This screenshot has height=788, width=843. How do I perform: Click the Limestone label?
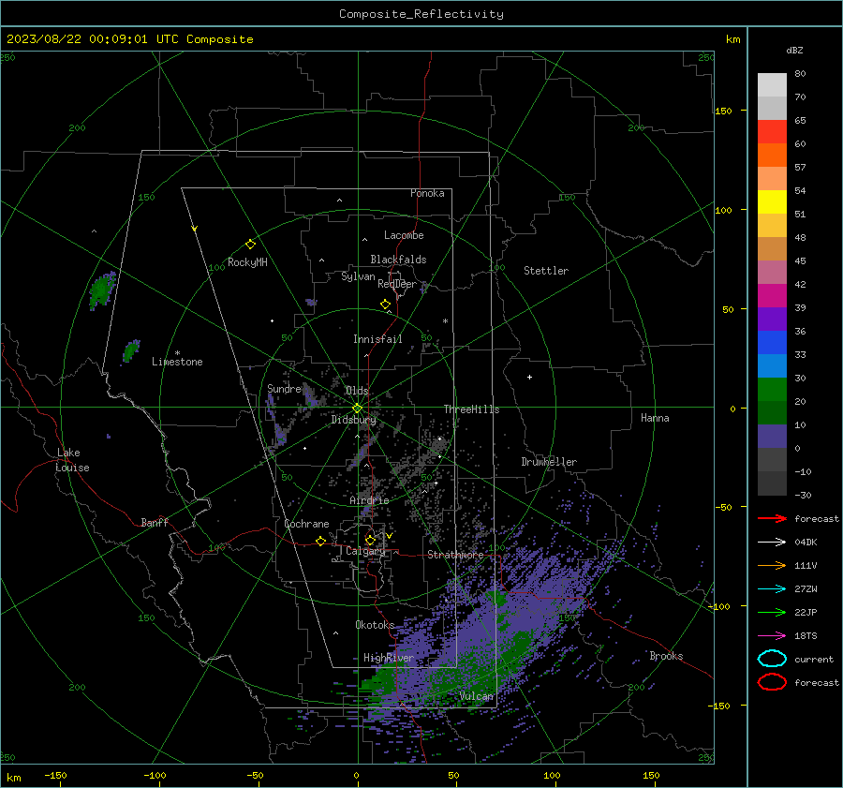(177, 362)
